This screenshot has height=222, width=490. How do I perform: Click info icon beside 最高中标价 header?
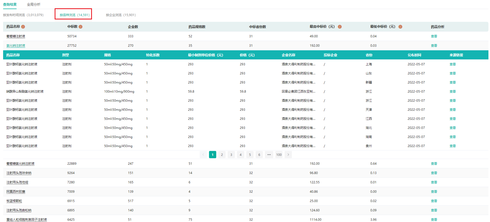click(340, 27)
